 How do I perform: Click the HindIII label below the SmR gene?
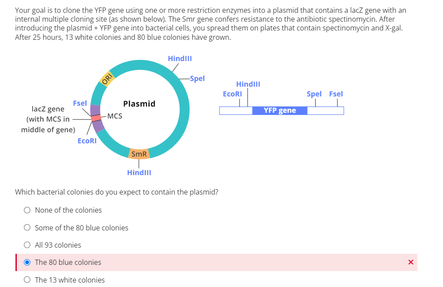pyautogui.click(x=139, y=172)
